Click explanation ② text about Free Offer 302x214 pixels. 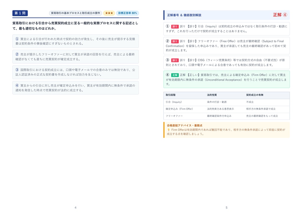226,46
